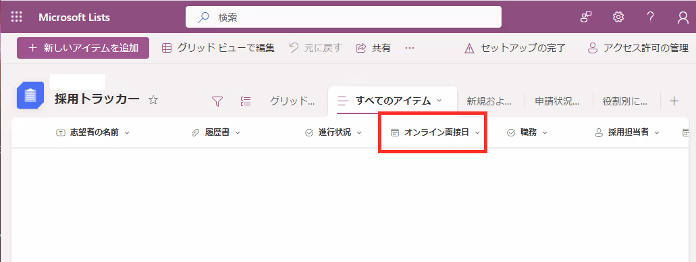The height and width of the screenshot is (262, 696).
Task: Open the more options ellipsis in toolbar
Action: (x=410, y=48)
